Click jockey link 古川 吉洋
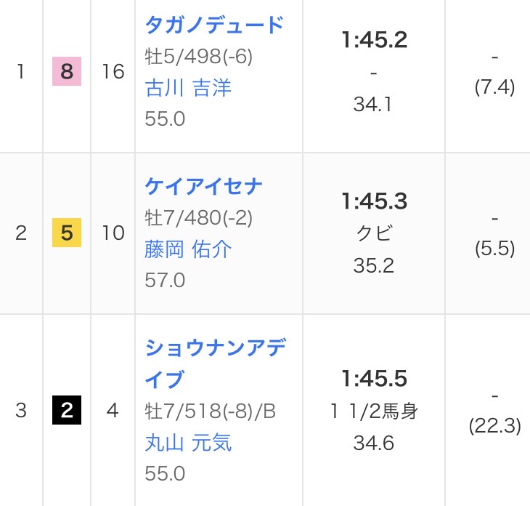The image size is (530, 506). (187, 88)
